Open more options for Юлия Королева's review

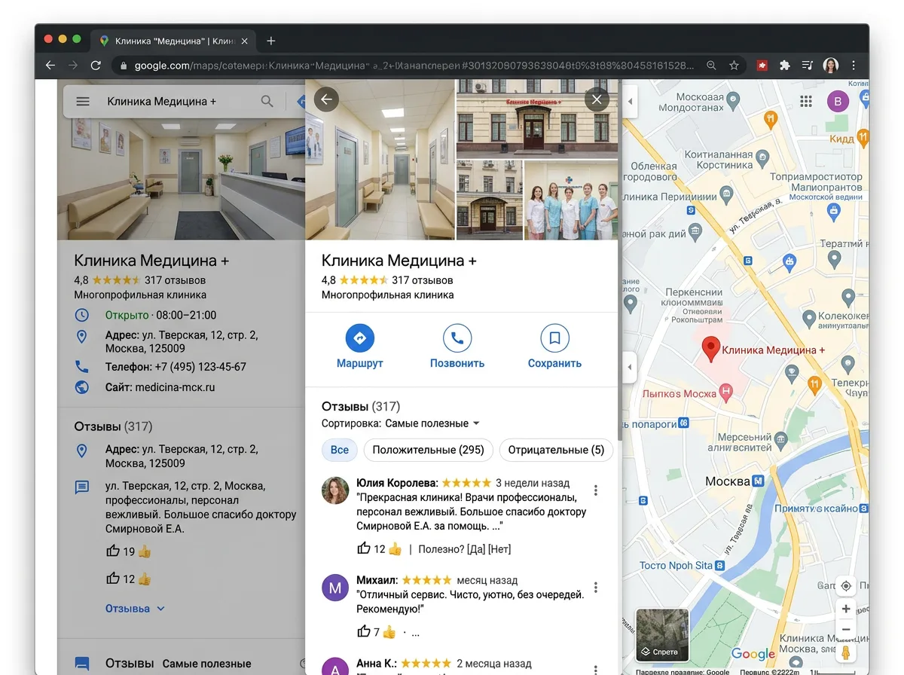[x=596, y=490]
